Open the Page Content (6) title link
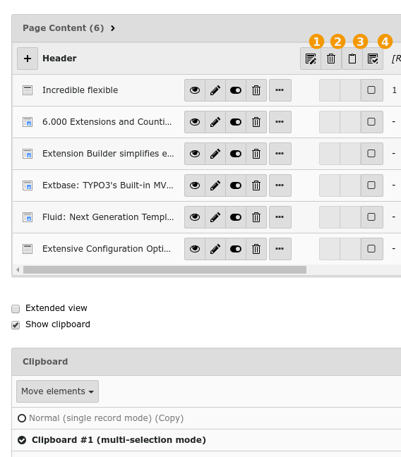 (64, 28)
